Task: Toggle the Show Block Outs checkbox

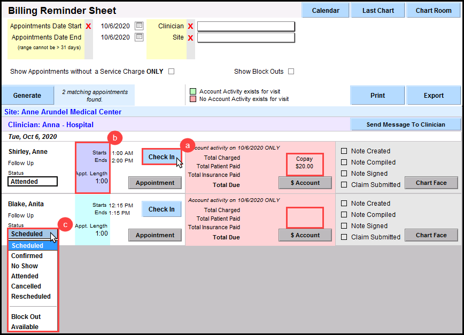Action: tap(291, 72)
